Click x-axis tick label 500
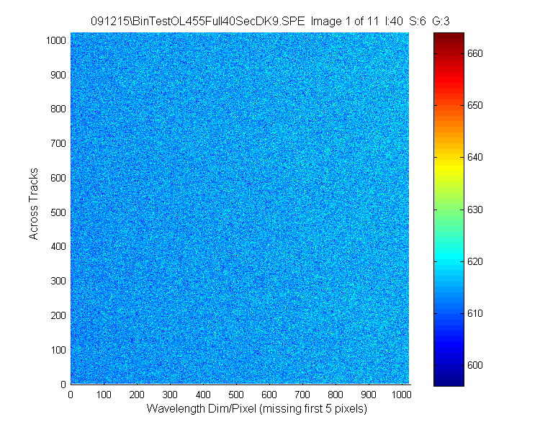The image size is (540, 432). pos(236,395)
